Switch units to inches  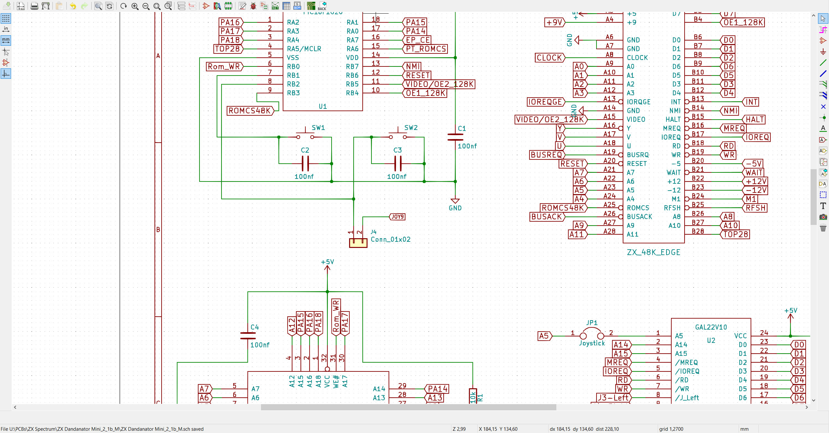point(6,29)
